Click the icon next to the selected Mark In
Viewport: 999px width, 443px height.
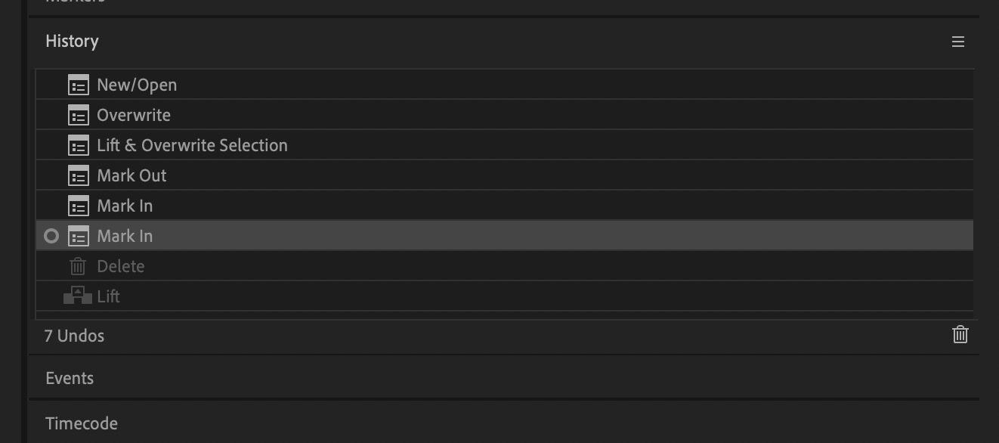[x=78, y=236]
